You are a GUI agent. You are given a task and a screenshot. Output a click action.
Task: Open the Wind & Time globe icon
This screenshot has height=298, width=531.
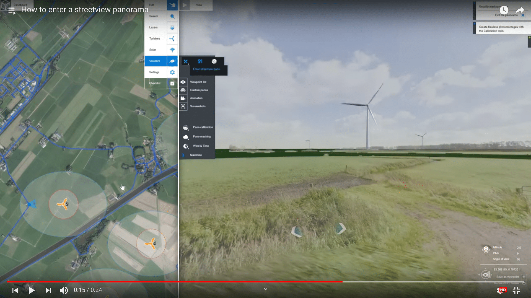[186, 146]
